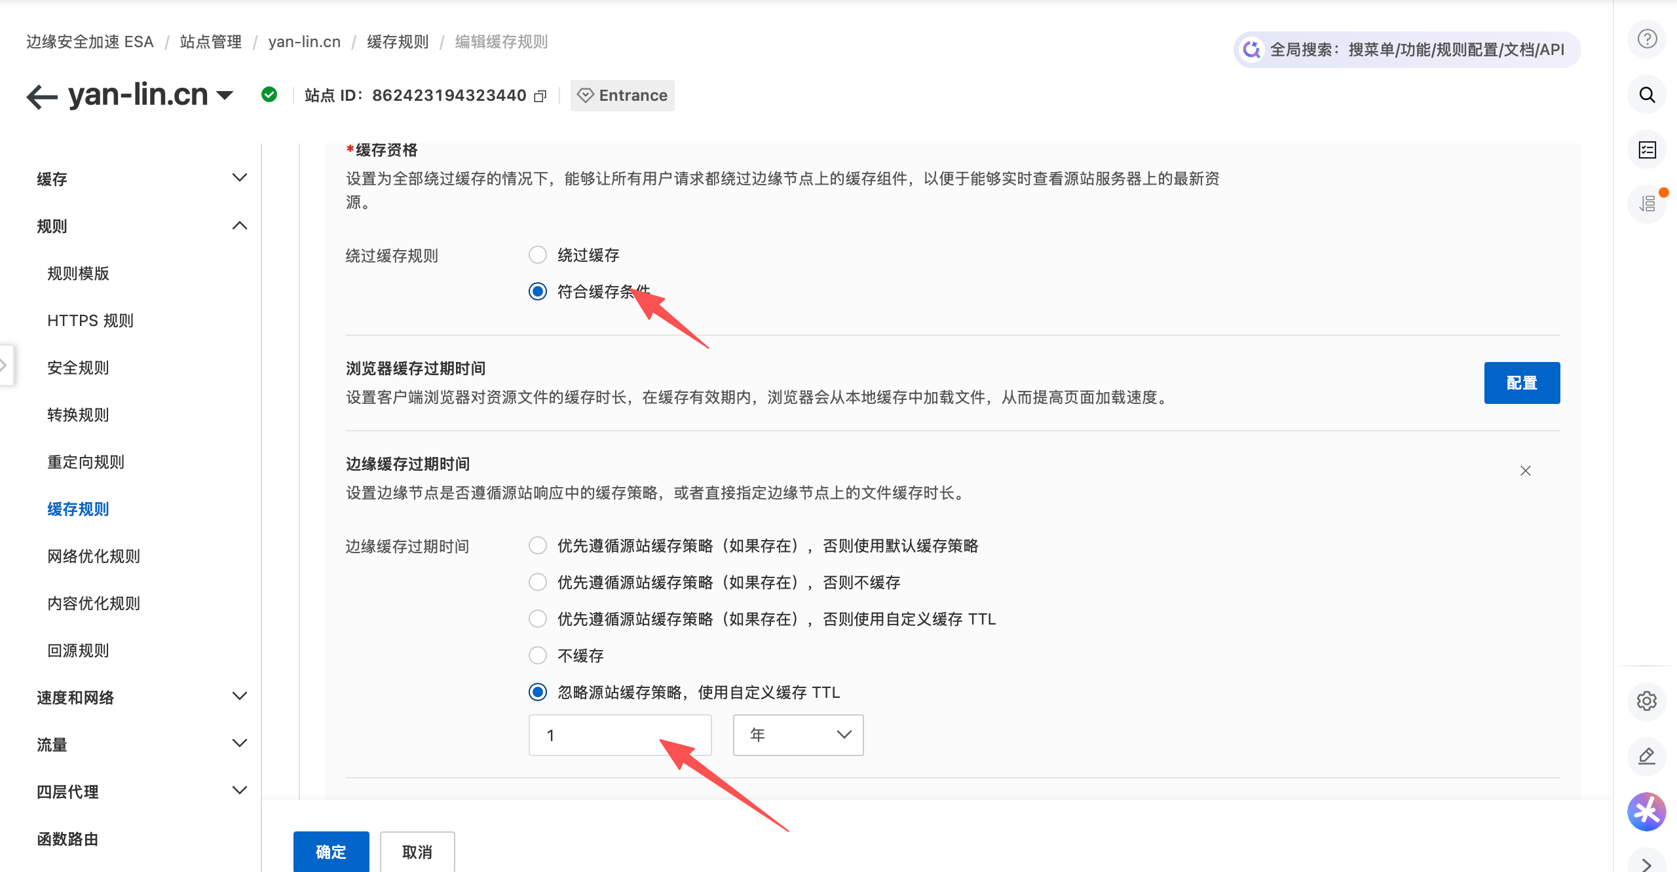Click the back arrow beside yan-lin.cn
Viewport: 1677px width, 872px height.
(x=42, y=96)
